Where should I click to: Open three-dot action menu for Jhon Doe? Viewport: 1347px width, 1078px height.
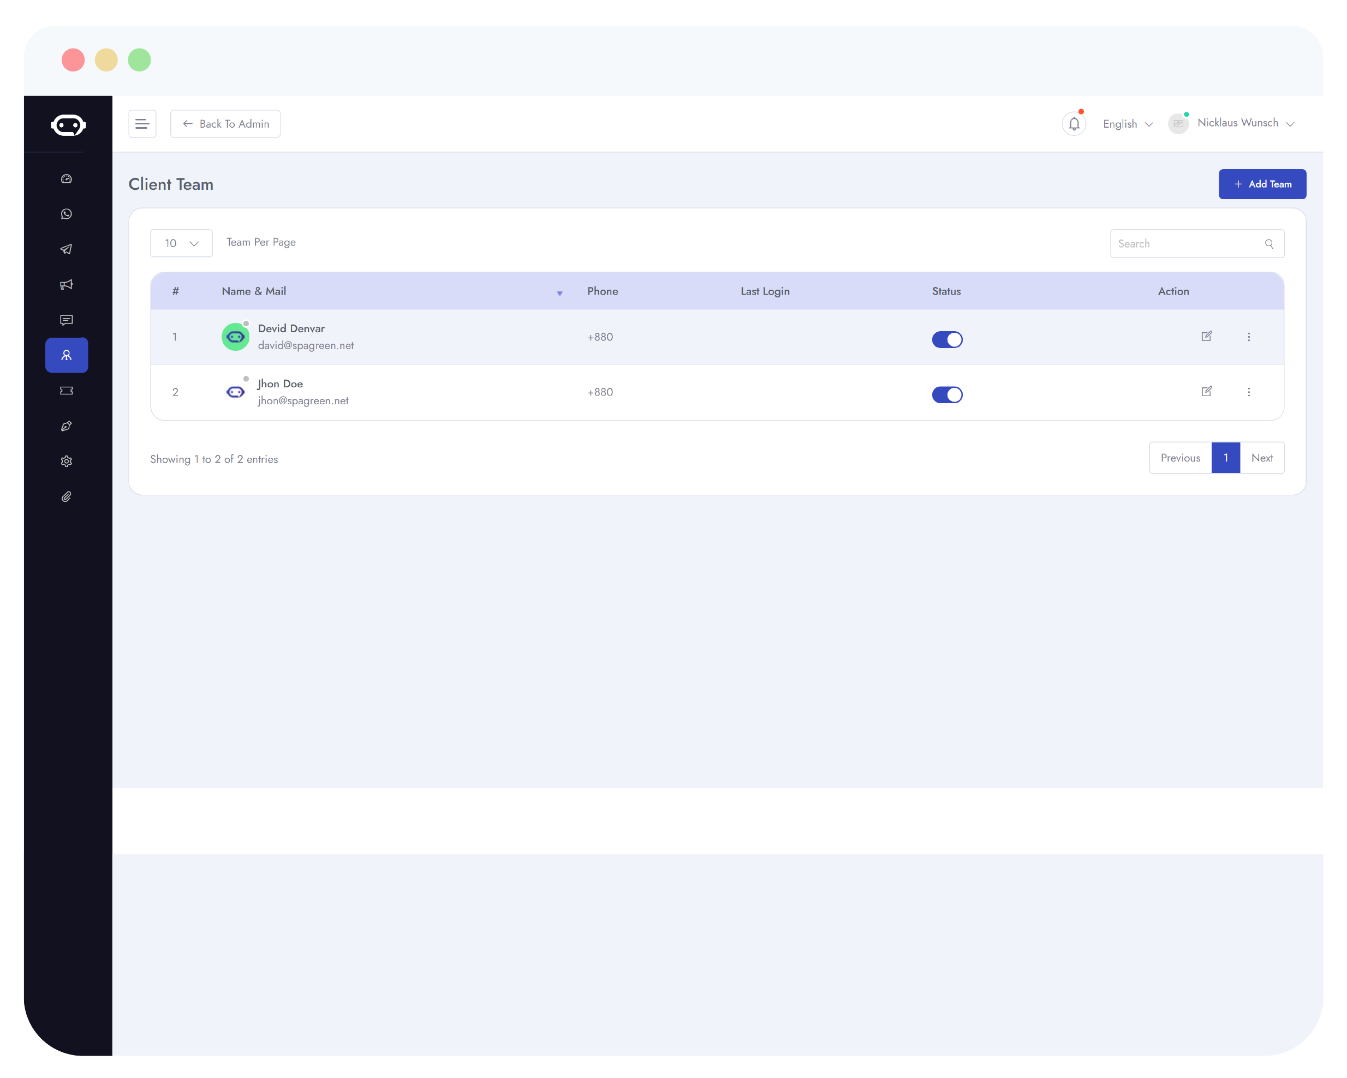click(x=1248, y=392)
